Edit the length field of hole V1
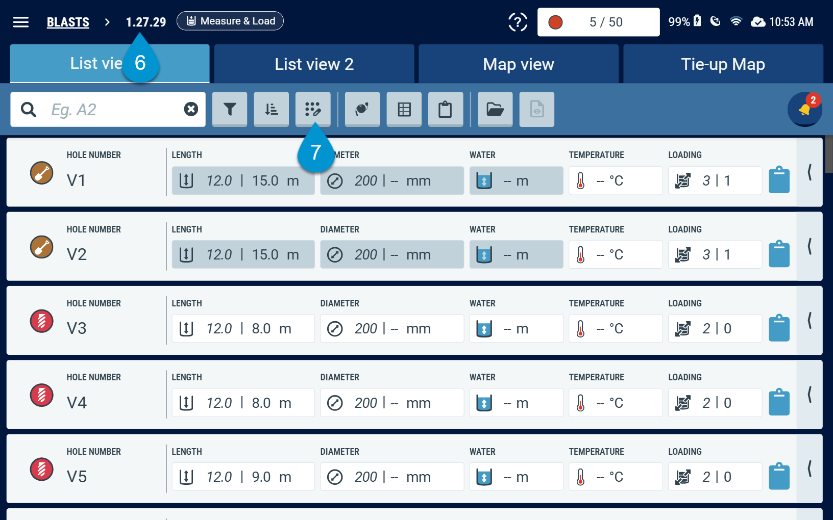833x520 pixels. tap(243, 180)
